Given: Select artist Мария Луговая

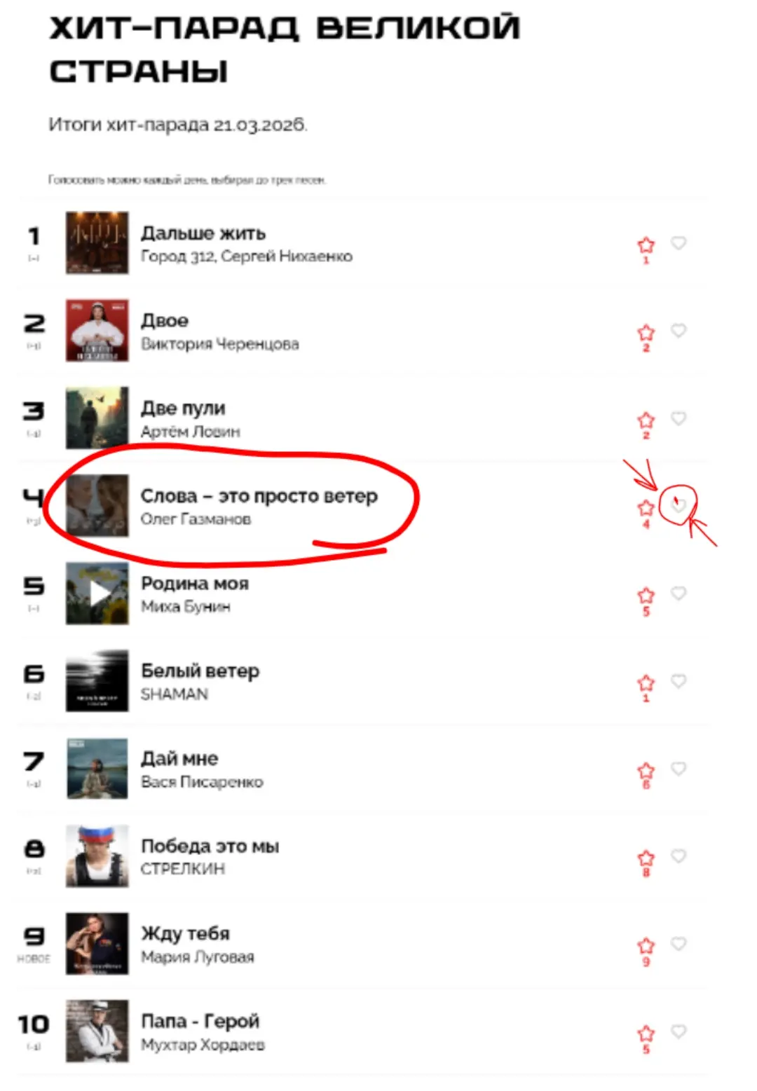Looking at the screenshot, I should tap(198, 957).
